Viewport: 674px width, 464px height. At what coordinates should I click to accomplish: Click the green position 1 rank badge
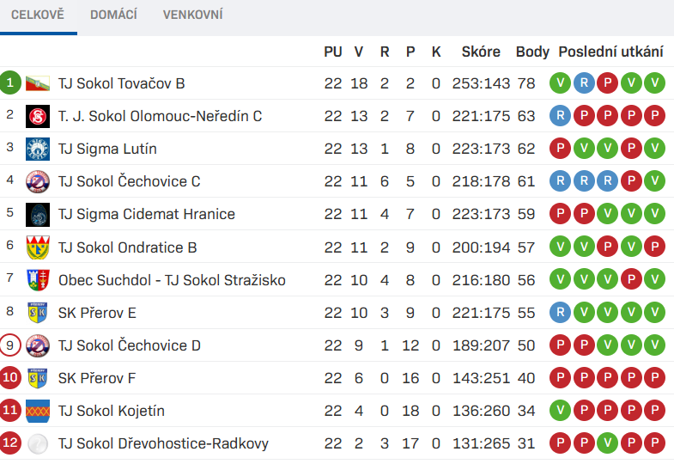click(x=10, y=82)
